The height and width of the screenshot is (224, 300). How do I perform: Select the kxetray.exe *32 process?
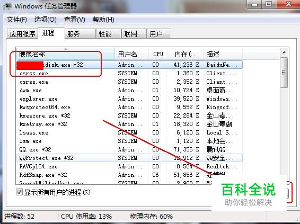click(129, 124)
